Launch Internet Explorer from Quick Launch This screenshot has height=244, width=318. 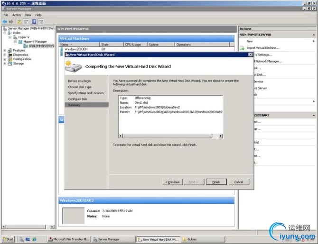35,239
